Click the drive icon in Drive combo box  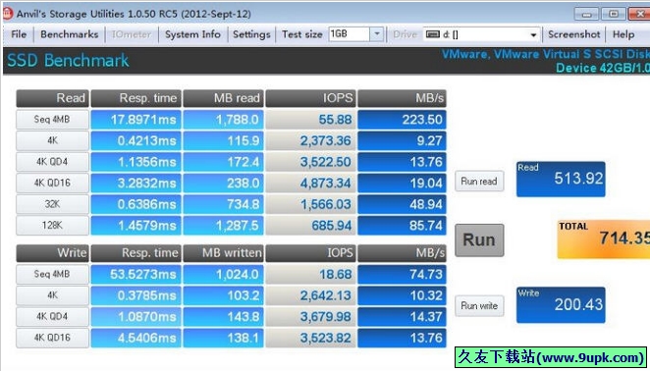point(432,34)
